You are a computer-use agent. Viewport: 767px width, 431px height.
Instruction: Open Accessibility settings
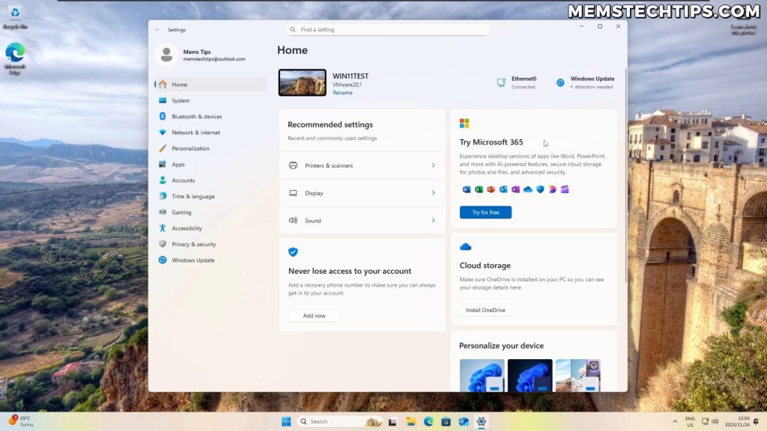coord(189,227)
